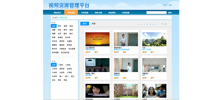
Task: Switch to the 热度 sort tab
Action: [x=94, y=24]
